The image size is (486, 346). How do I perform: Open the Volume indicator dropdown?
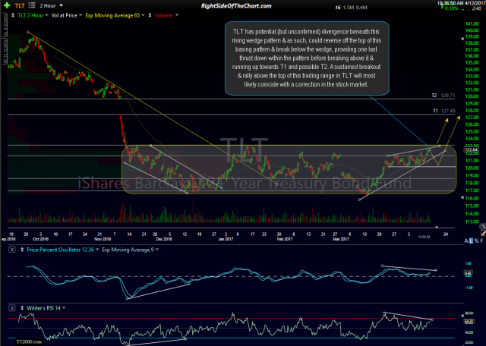click(x=177, y=15)
